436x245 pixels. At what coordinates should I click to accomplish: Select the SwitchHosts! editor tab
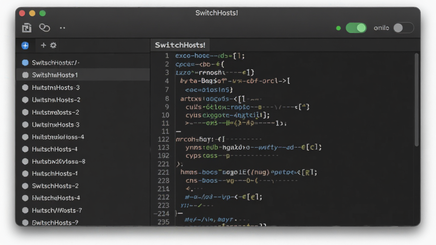[x=180, y=45]
